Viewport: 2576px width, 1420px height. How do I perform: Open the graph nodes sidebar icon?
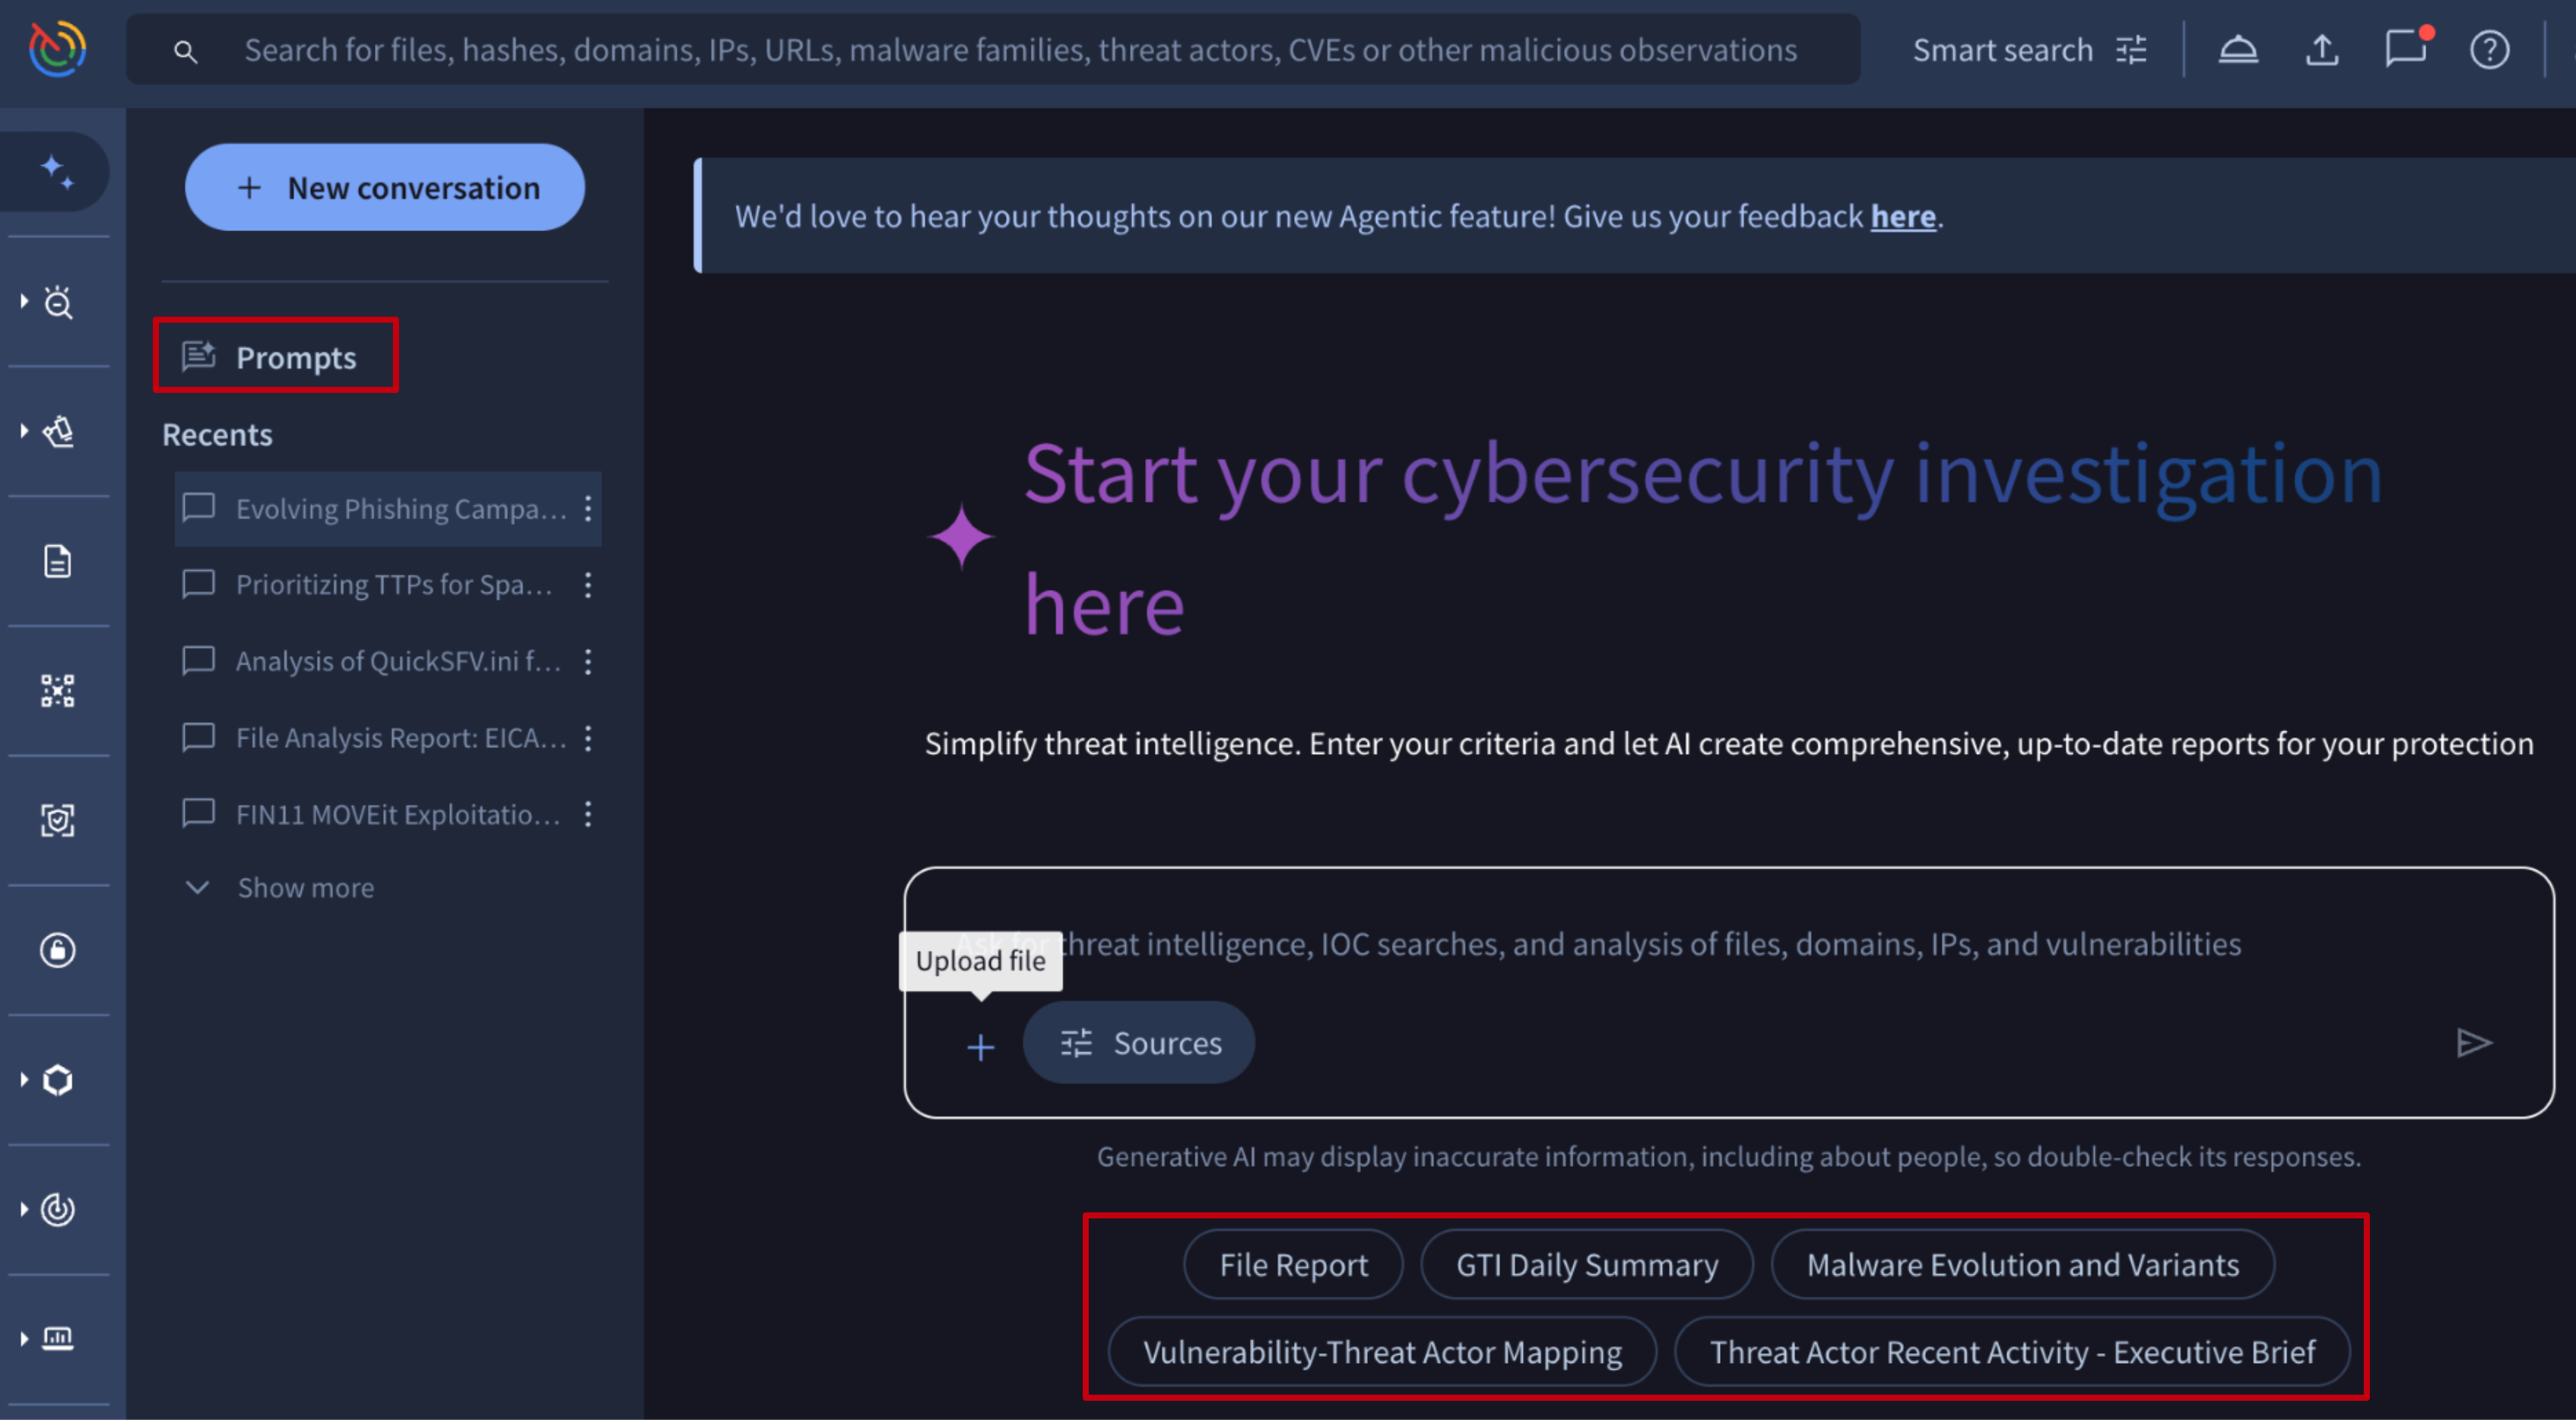[57, 690]
